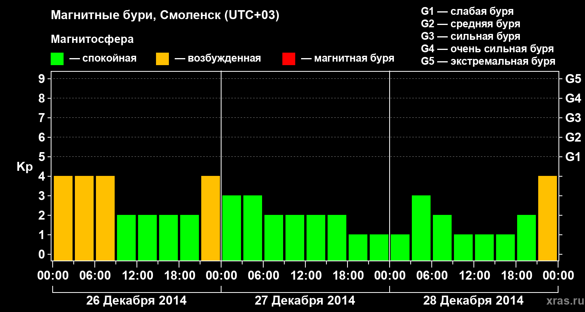585x312 pixels.
Task: Click the 'спокойная' legend text
Action: [109, 59]
